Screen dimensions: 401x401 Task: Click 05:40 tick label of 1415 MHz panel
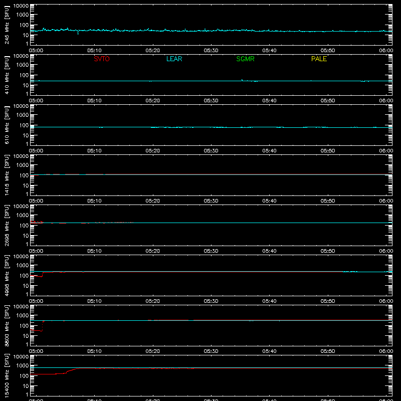pyautogui.click(x=269, y=201)
